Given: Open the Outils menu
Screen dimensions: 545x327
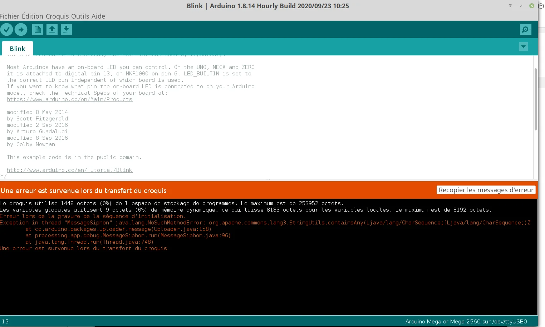Looking at the screenshot, I should point(80,16).
